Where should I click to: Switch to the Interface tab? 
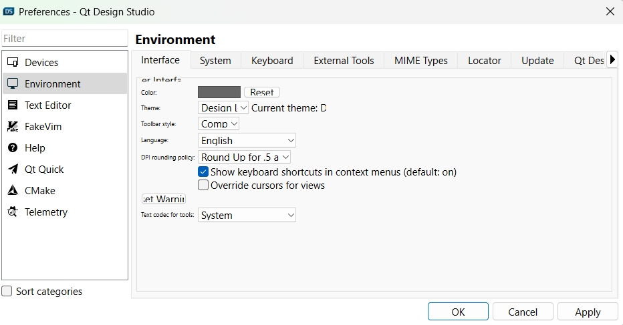[x=160, y=60]
